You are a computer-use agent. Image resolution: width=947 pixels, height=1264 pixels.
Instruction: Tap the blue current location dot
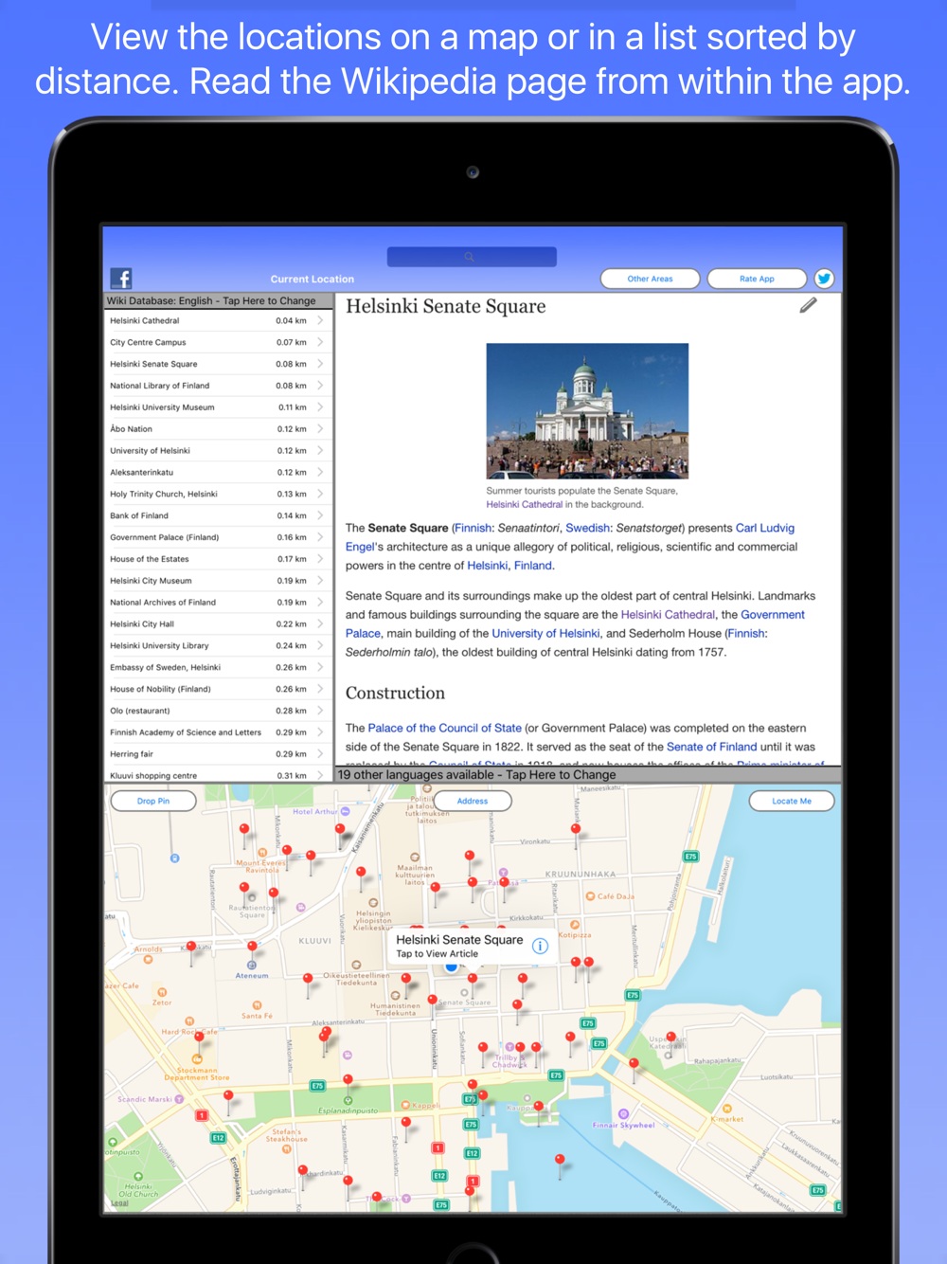point(451,967)
